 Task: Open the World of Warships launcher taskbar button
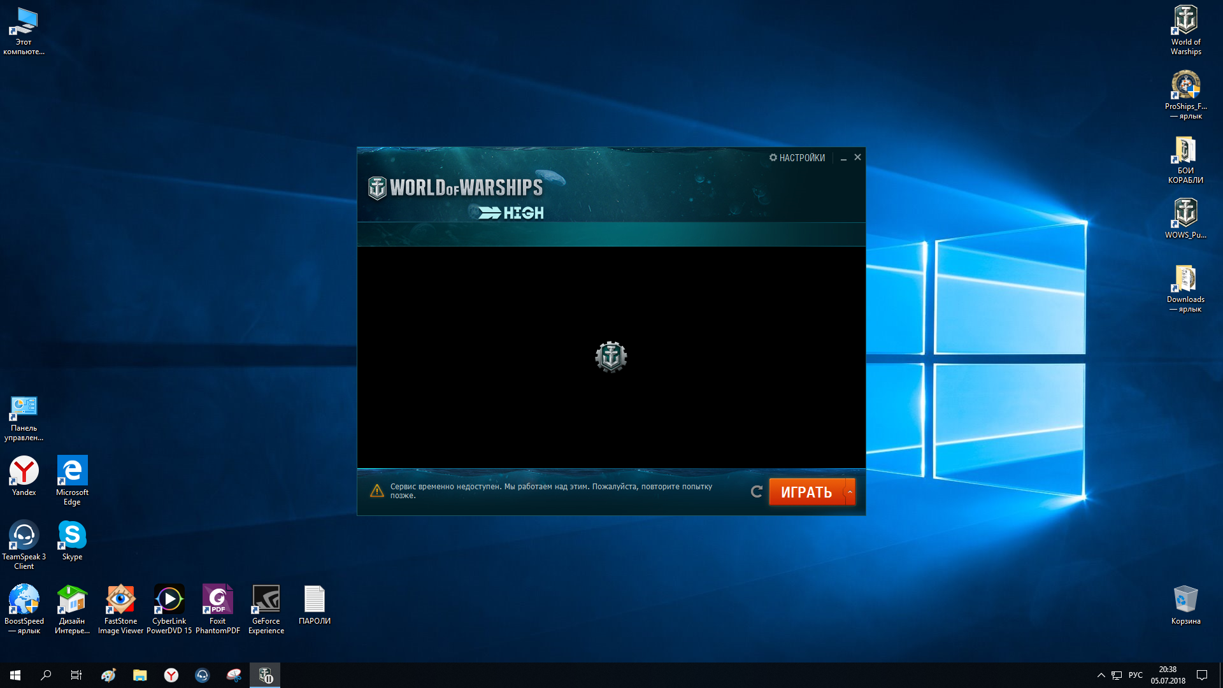[x=265, y=675]
